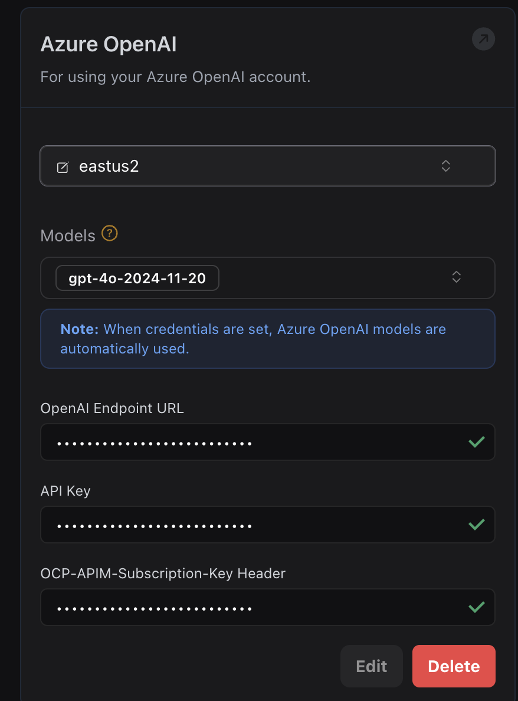
Task: Click the Azure OpenAI heading
Action: [x=109, y=44]
